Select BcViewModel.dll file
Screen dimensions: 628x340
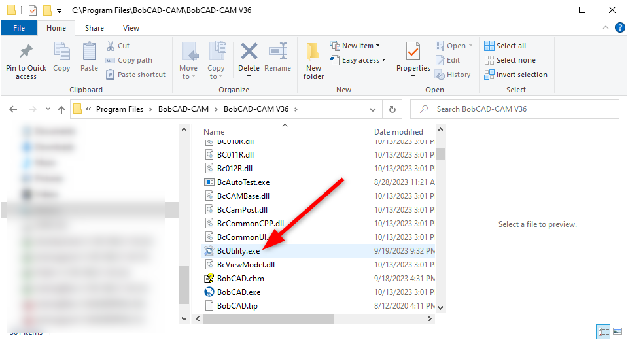[246, 264]
